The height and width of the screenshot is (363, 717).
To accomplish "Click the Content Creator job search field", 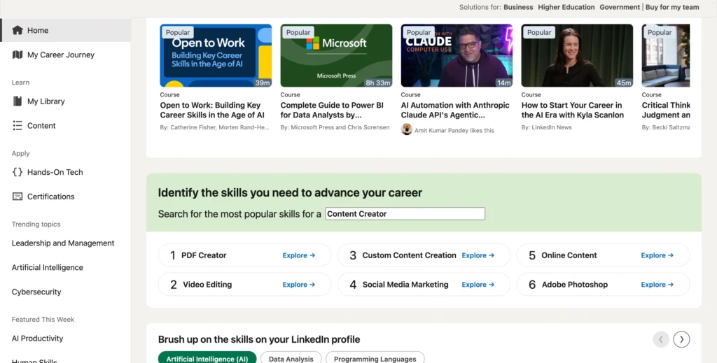I will click(405, 214).
